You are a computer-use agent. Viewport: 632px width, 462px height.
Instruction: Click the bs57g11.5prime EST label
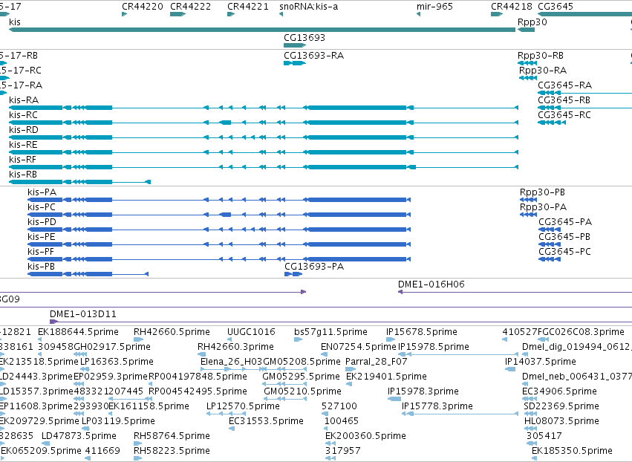pos(330,332)
